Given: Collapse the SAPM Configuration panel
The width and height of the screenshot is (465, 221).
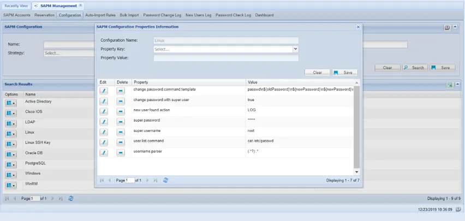Looking at the screenshot, I should pyautogui.click(x=456, y=27).
